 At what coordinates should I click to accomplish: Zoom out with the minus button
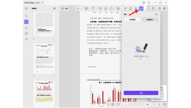tap(154, 104)
